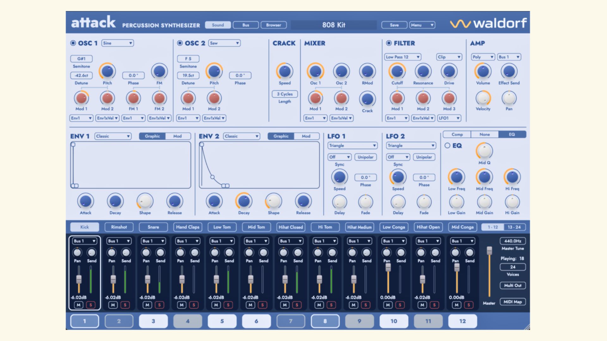Open the MIDI Map button
This screenshot has width=607, height=341.
click(x=512, y=302)
